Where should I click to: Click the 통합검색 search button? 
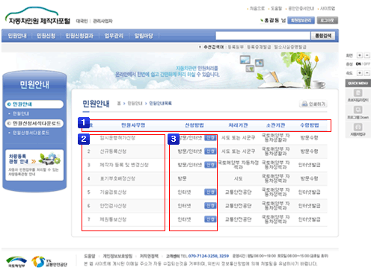(x=323, y=36)
